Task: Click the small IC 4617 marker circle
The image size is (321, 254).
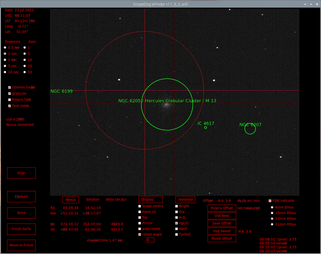Action: (x=206, y=127)
